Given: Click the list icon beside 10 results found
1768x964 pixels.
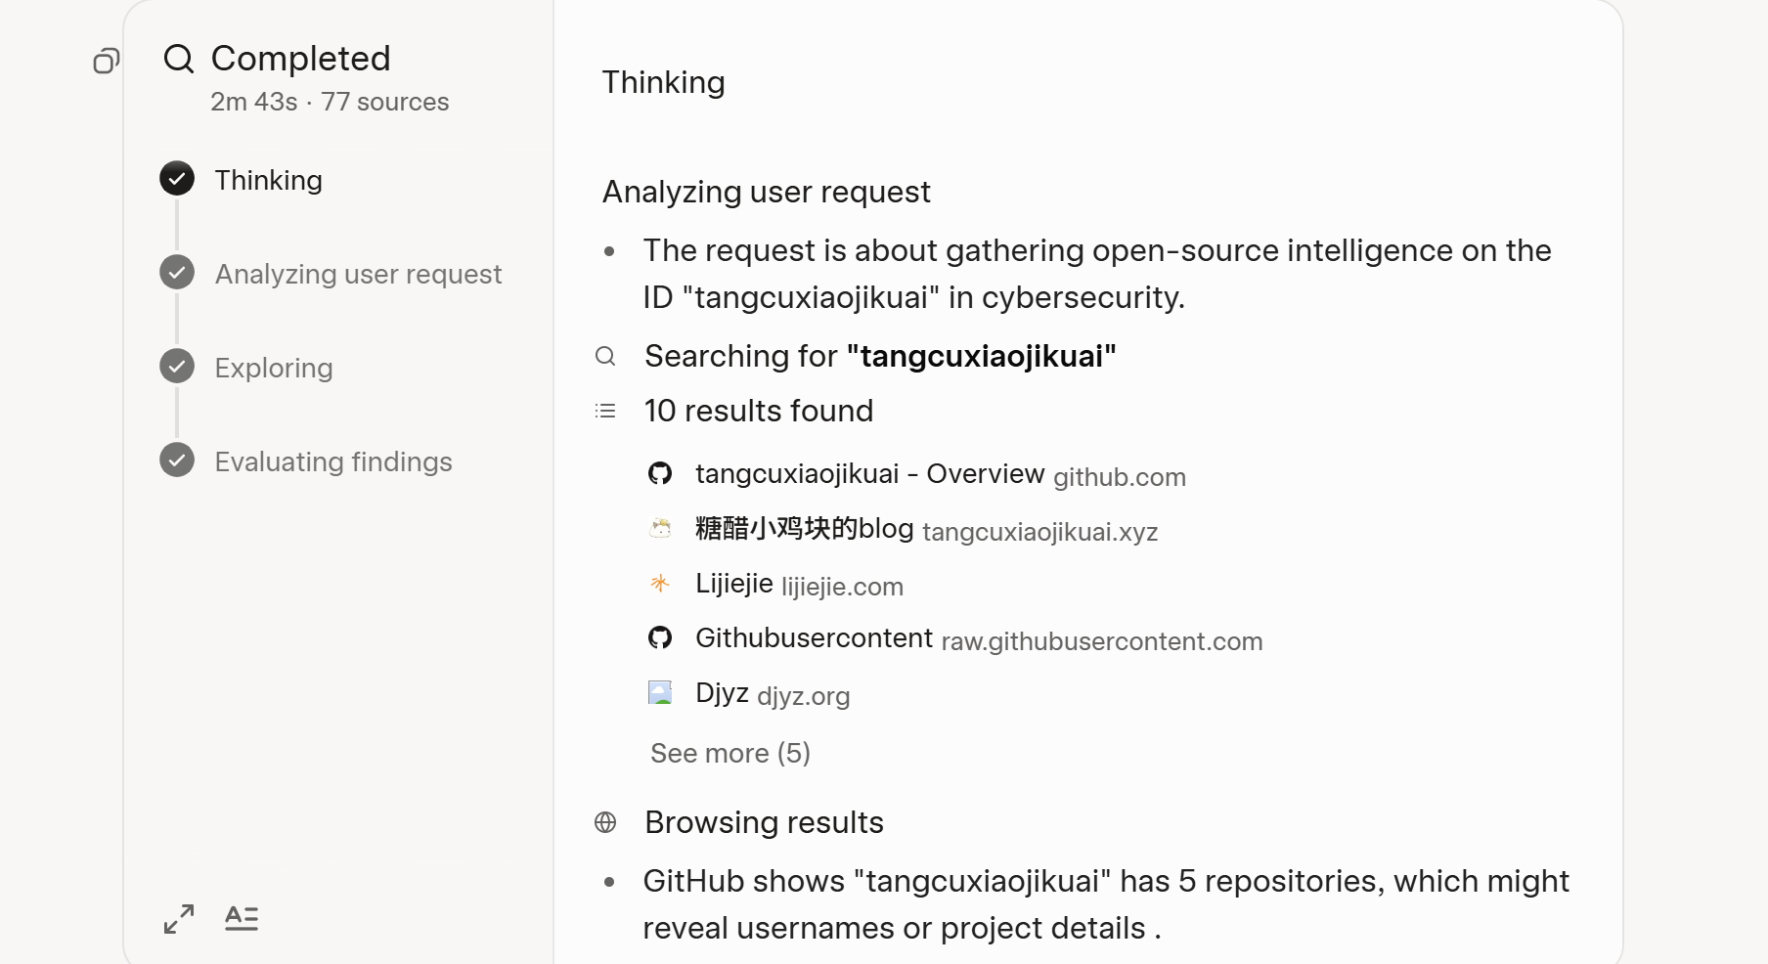Looking at the screenshot, I should coord(605,411).
